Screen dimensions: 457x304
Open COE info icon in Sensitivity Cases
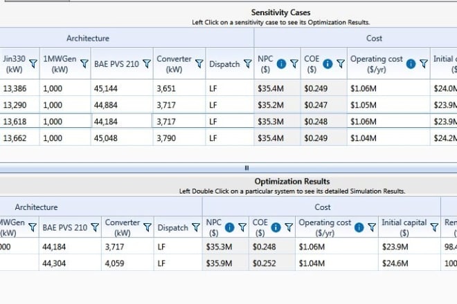coord(328,64)
